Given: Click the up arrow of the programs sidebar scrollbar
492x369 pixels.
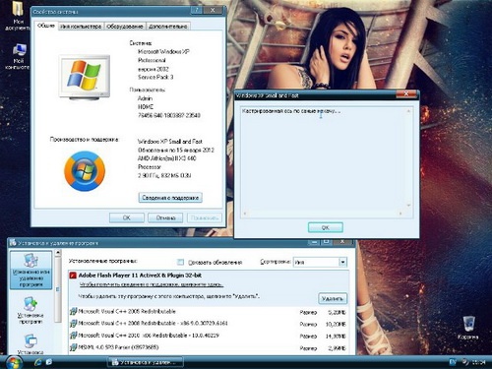Looking at the screenshot, I should pos(58,253).
